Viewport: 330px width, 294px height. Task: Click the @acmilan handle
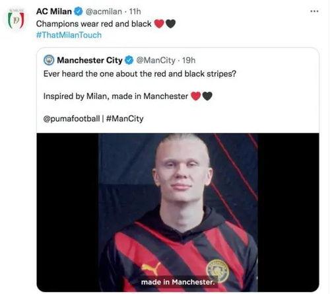[104, 11]
